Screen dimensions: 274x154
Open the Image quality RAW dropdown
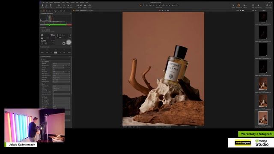(x=61, y=86)
